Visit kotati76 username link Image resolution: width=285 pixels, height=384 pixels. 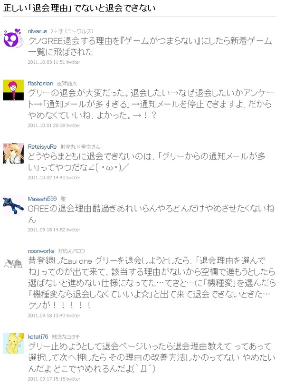[38, 337]
